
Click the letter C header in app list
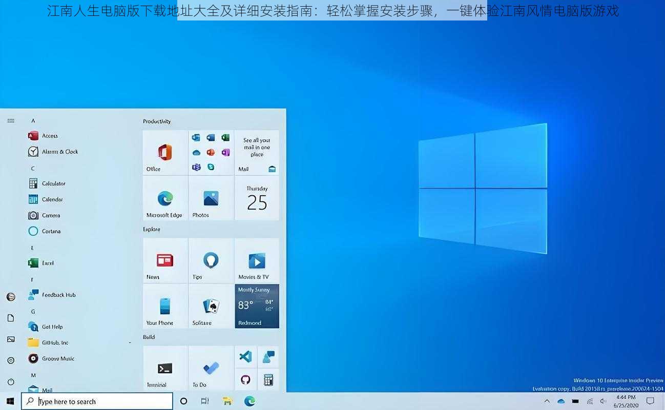[x=33, y=168]
